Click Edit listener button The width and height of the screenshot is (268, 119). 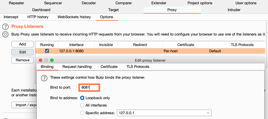[23, 52]
